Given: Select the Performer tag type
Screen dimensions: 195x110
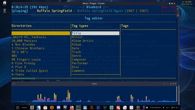Looking at the screenshot, I should (x=80, y=63).
